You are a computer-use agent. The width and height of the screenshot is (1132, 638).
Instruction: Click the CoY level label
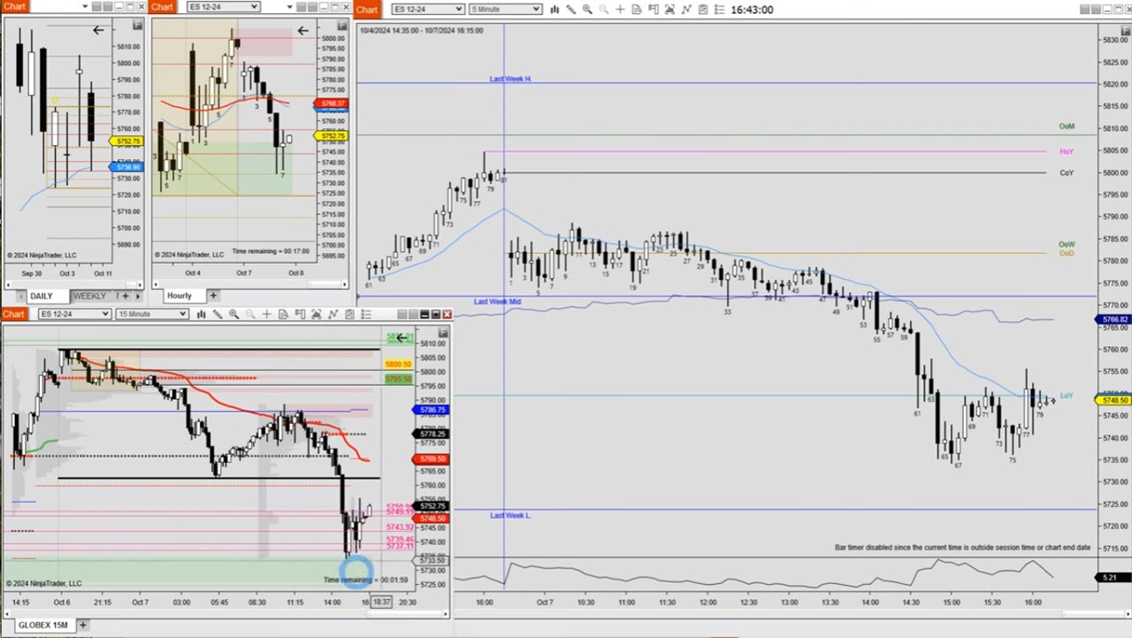pos(1067,173)
